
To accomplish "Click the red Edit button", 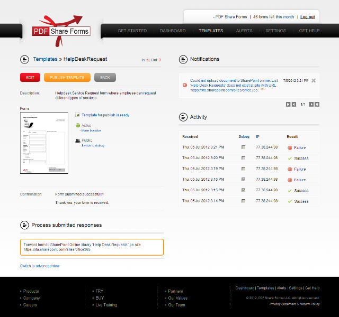I will 30,78.
